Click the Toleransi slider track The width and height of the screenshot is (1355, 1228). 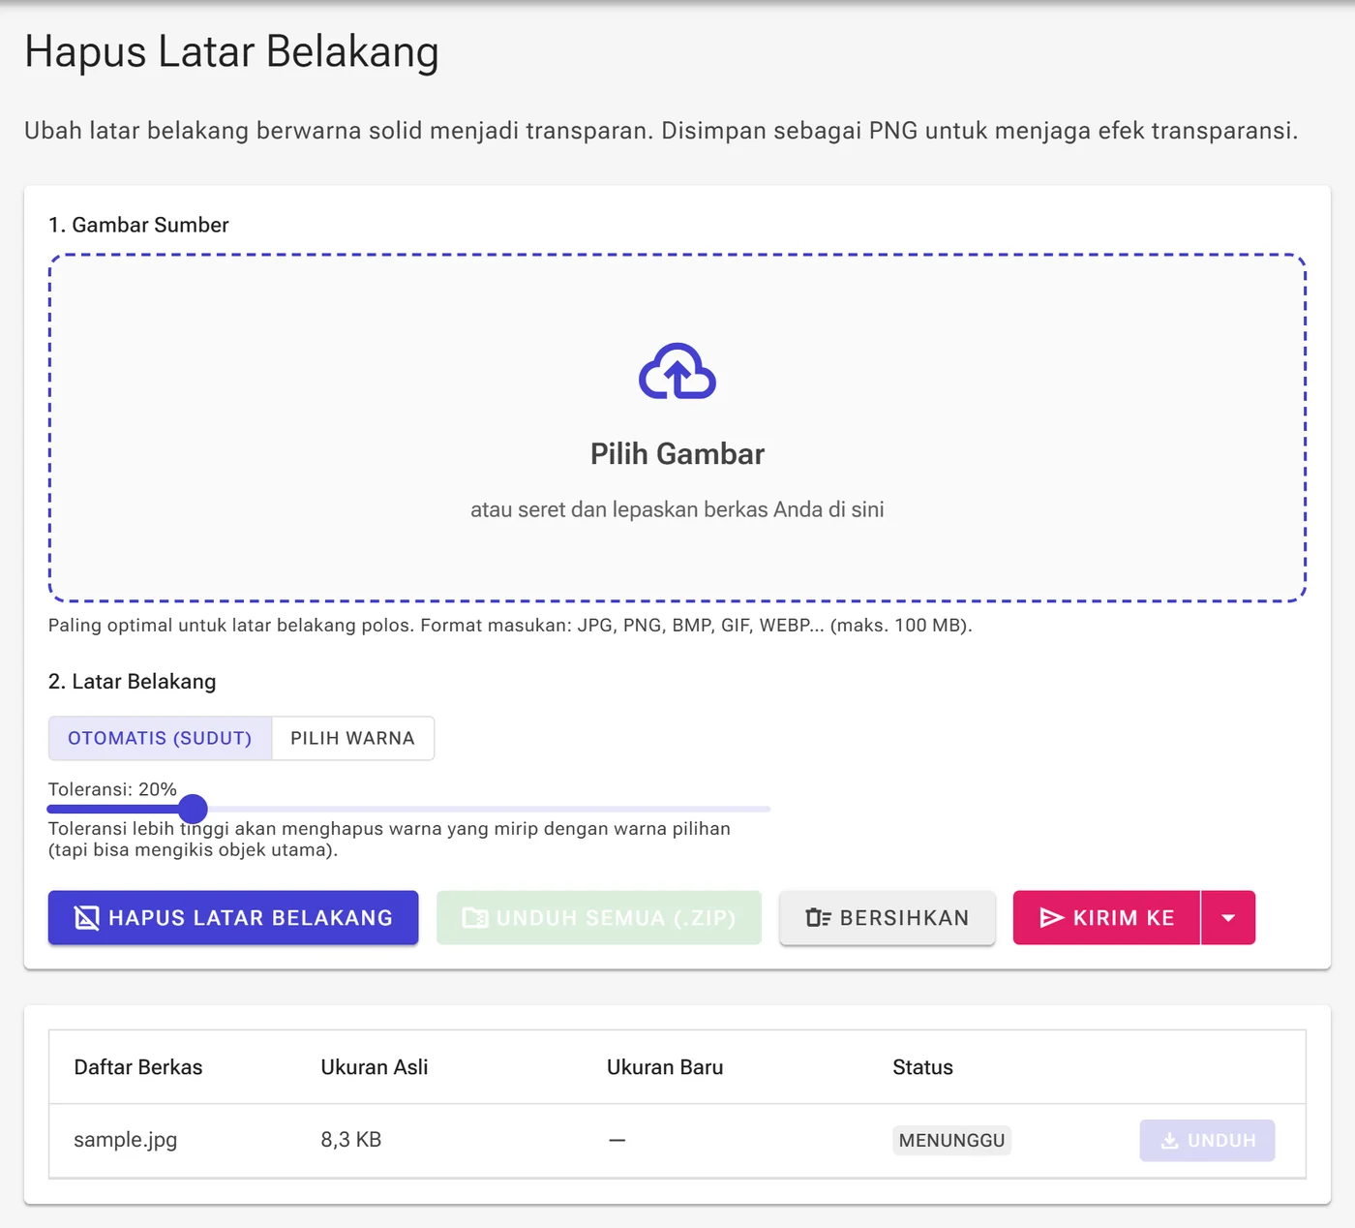(x=408, y=809)
